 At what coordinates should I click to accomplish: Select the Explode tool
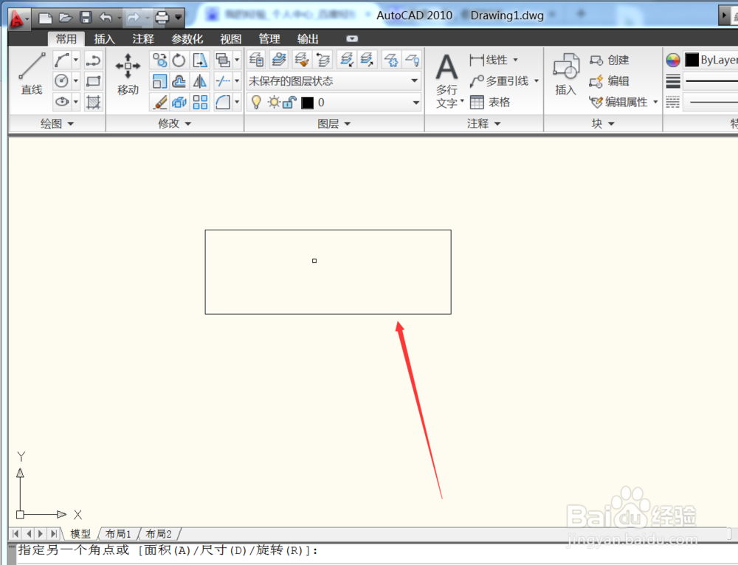click(x=179, y=102)
